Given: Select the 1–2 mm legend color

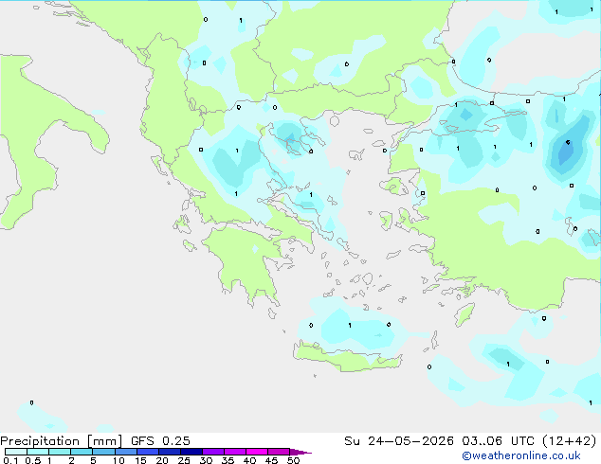Looking at the screenshot, I should pyautogui.click(x=60, y=452).
